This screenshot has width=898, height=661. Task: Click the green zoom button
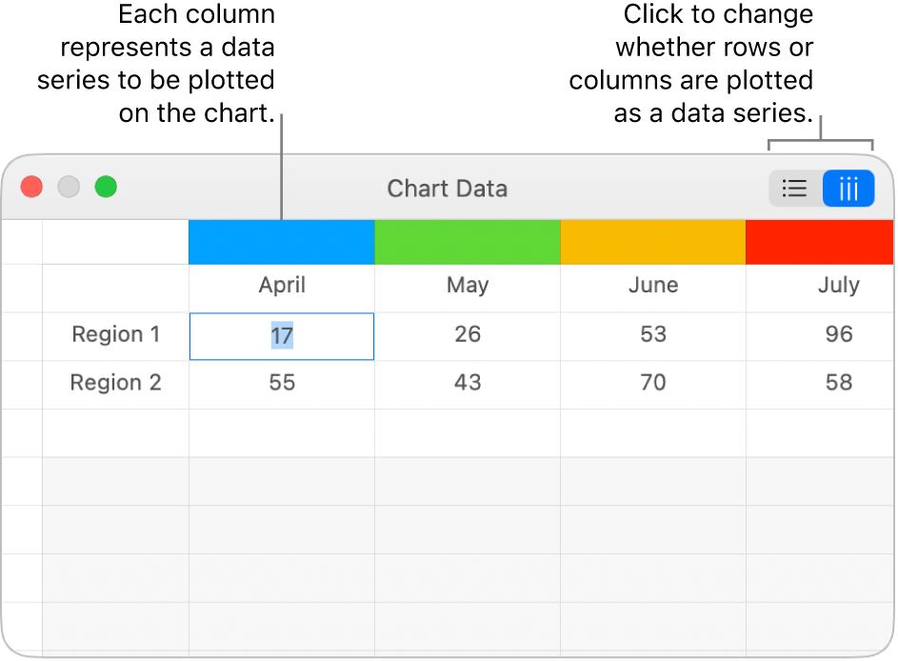(x=106, y=187)
